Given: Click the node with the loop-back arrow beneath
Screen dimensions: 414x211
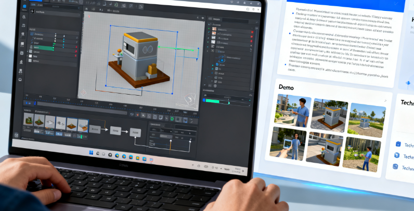Looking at the screenshot, I should click(x=135, y=133).
